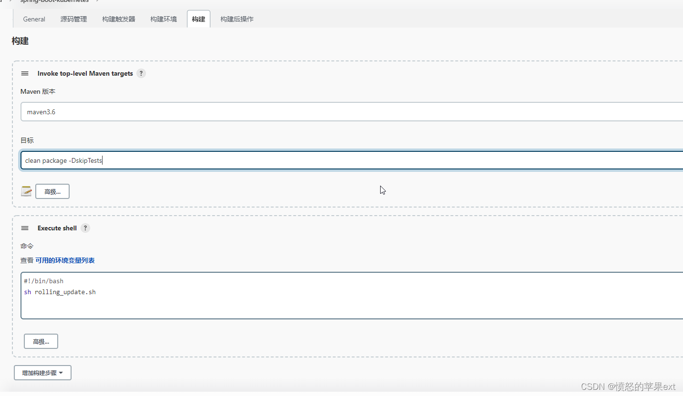This screenshot has height=396, width=683.
Task: Click the 'Maven 版本' label
Action: click(38, 91)
